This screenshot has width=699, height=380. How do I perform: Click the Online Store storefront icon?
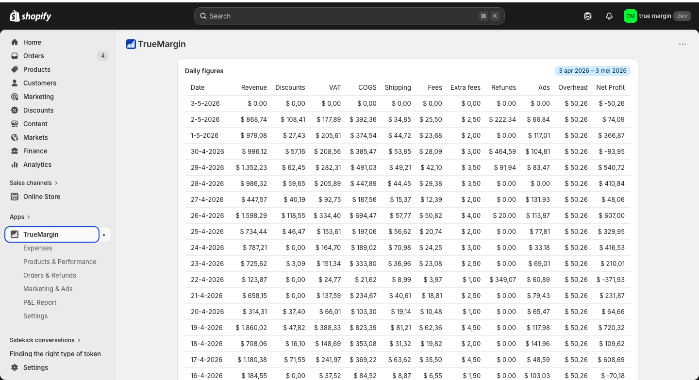(x=15, y=197)
